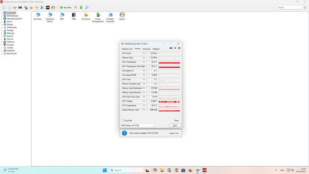Viewport: 309px width, 174px height.
Task: Open the System Memory Used dropdown
Action: [144, 110]
